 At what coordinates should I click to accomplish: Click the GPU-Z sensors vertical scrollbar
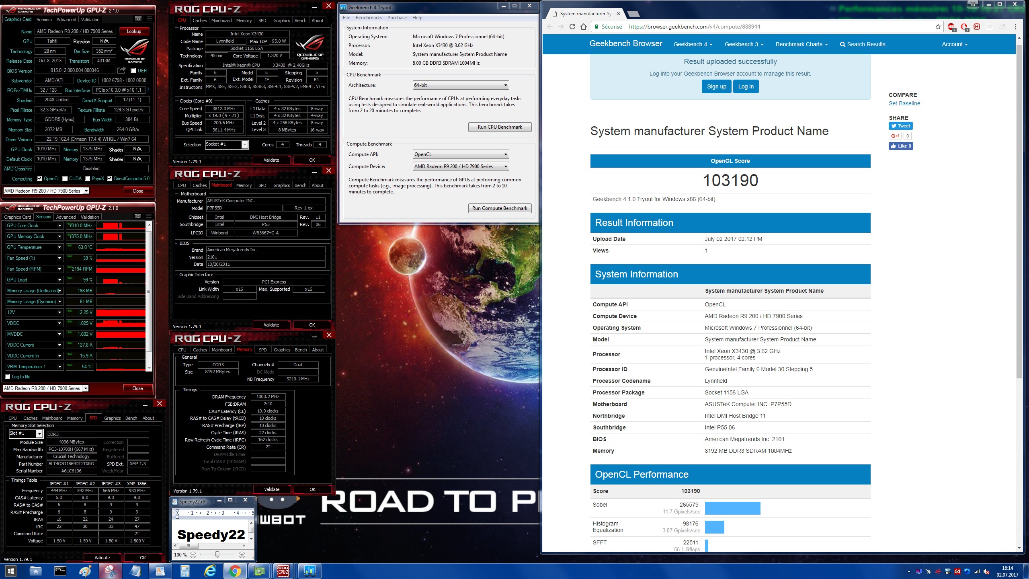tap(149, 296)
